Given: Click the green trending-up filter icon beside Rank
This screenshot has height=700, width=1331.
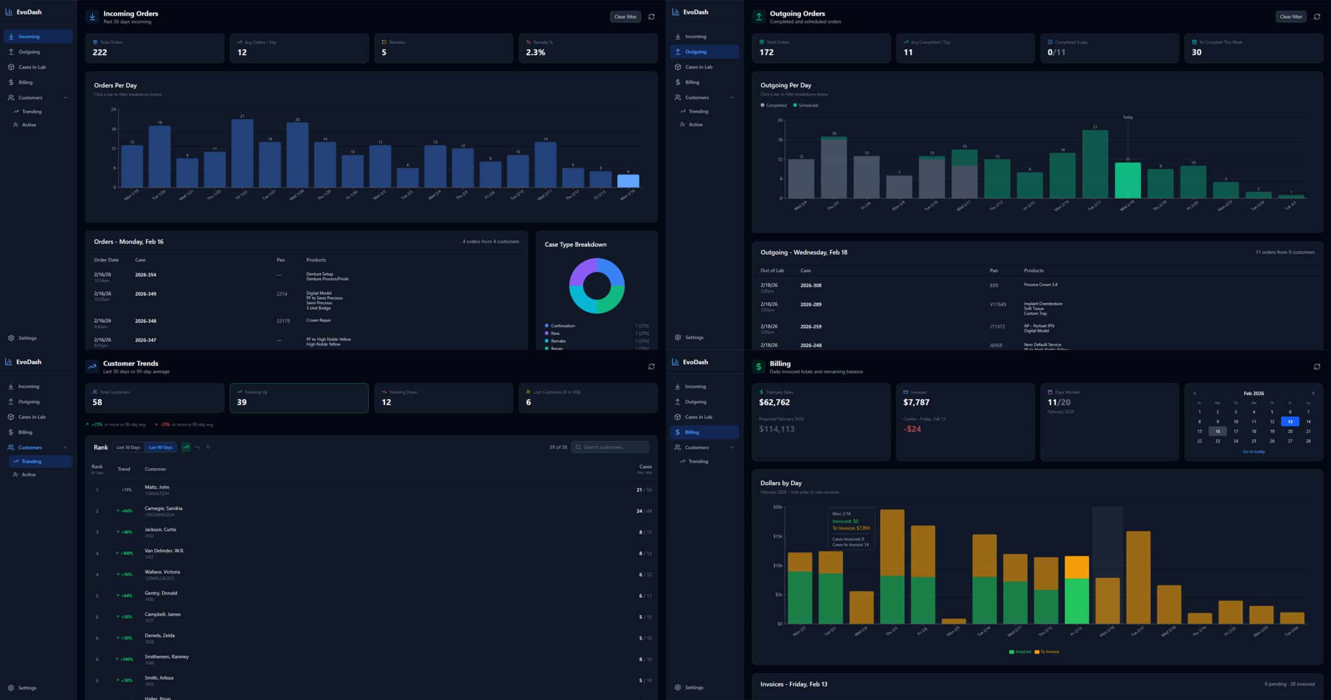Looking at the screenshot, I should (x=186, y=447).
